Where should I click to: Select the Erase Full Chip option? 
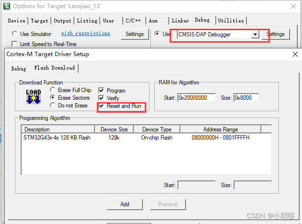[x=53, y=90]
